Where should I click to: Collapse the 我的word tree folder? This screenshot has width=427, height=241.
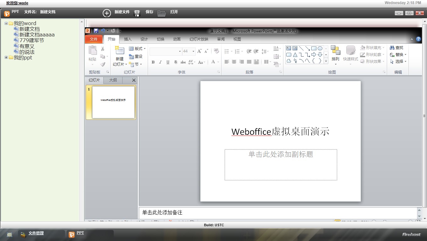[x=6, y=23]
